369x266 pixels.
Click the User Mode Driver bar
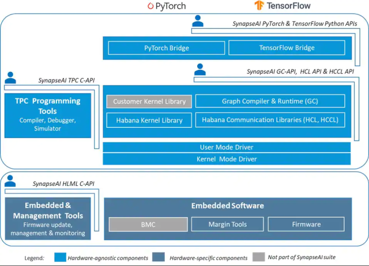227,147
